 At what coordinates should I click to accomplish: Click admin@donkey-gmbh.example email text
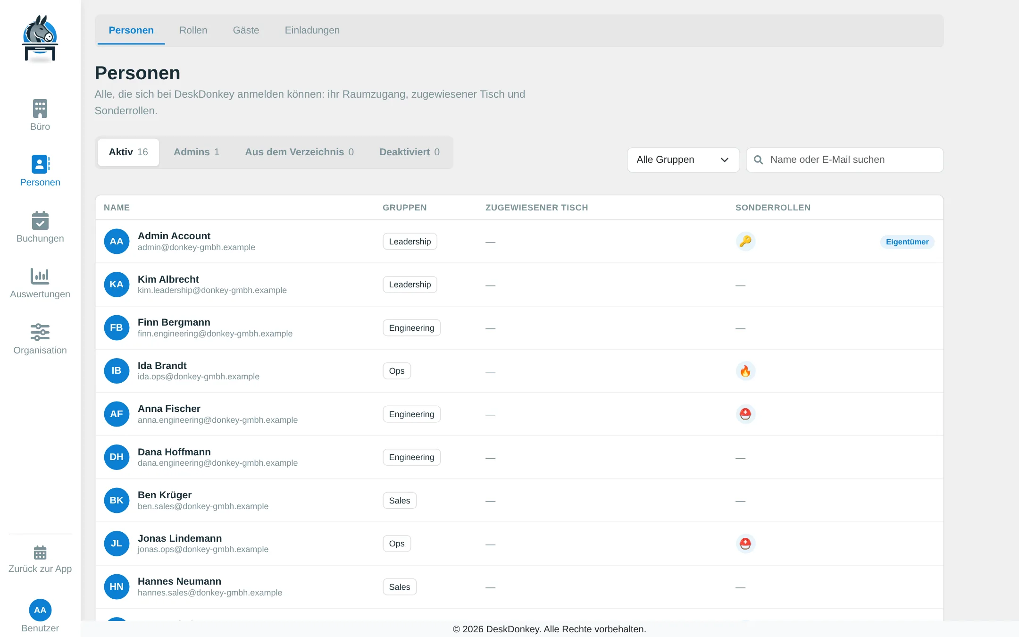pyautogui.click(x=196, y=247)
